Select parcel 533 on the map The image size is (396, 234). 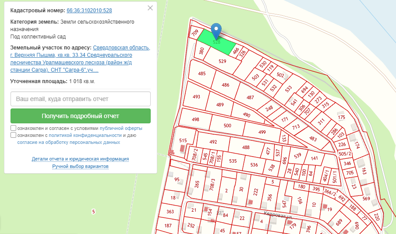(288, 89)
